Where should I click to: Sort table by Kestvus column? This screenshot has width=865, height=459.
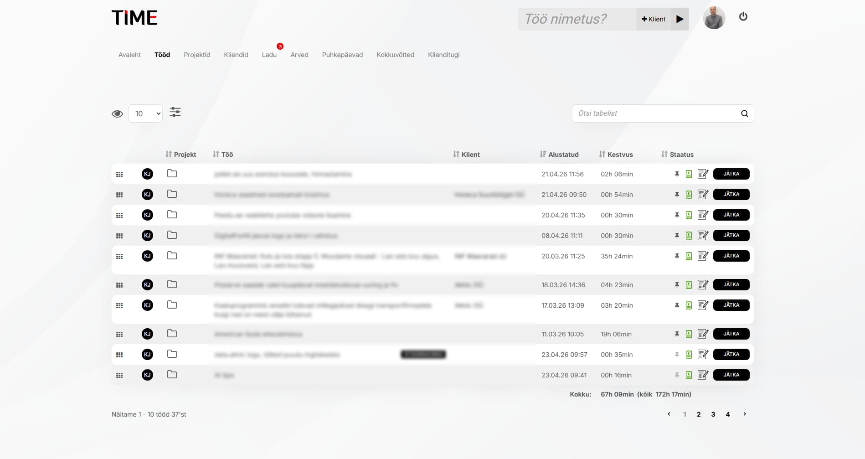click(616, 155)
